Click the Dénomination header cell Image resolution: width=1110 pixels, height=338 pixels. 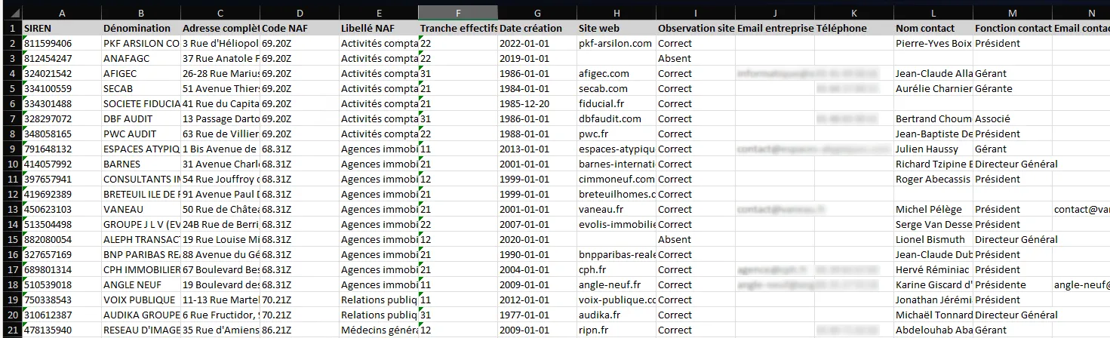141,28
